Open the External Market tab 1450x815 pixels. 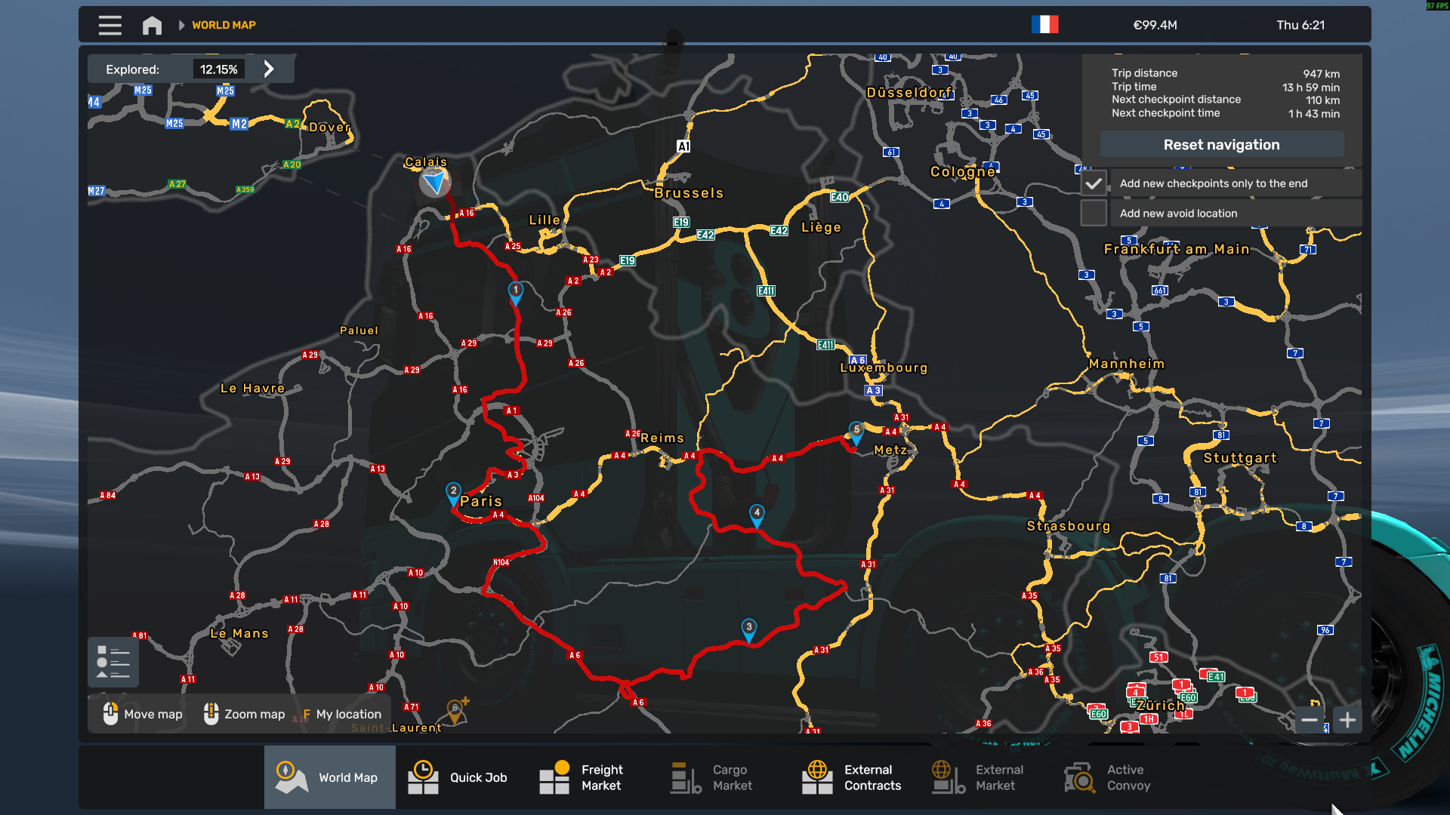(986, 777)
